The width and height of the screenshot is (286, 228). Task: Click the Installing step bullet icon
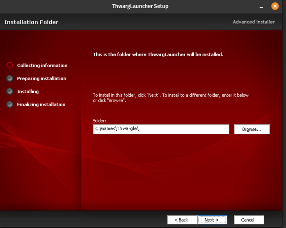10,91
